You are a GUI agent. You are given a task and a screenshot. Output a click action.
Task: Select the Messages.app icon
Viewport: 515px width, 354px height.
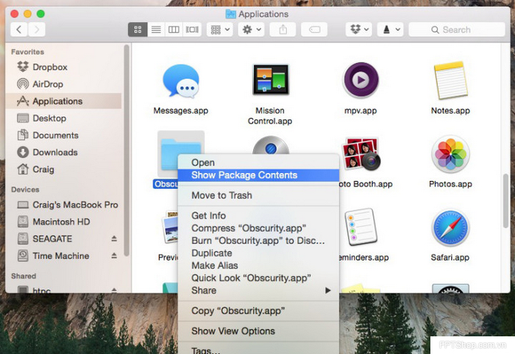(181, 81)
